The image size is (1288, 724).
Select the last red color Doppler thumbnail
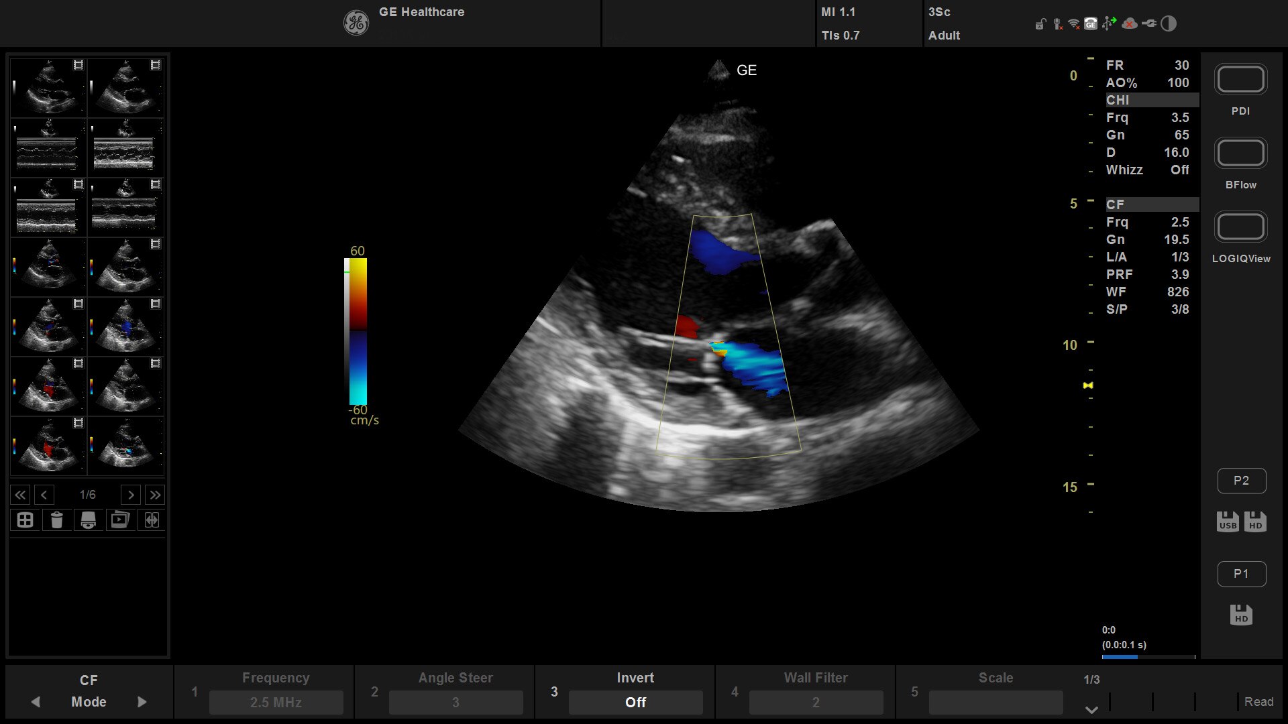tap(48, 446)
